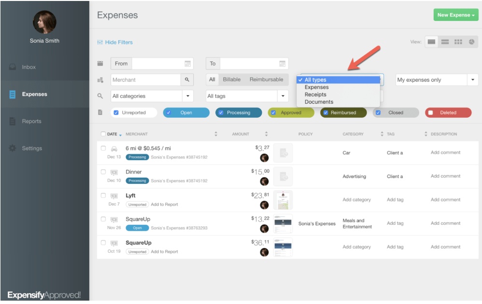Image resolution: width=482 pixels, height=304 pixels.
Task: Switch to the grid view icon
Action: click(x=458, y=42)
